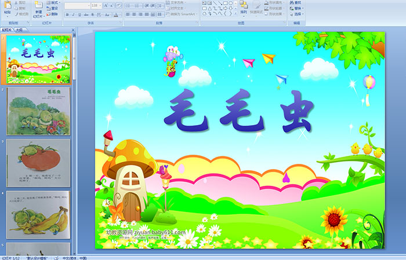This screenshot has height=260, width=406.
Task: Select the Left Brace shape
Action: click(225, 13)
